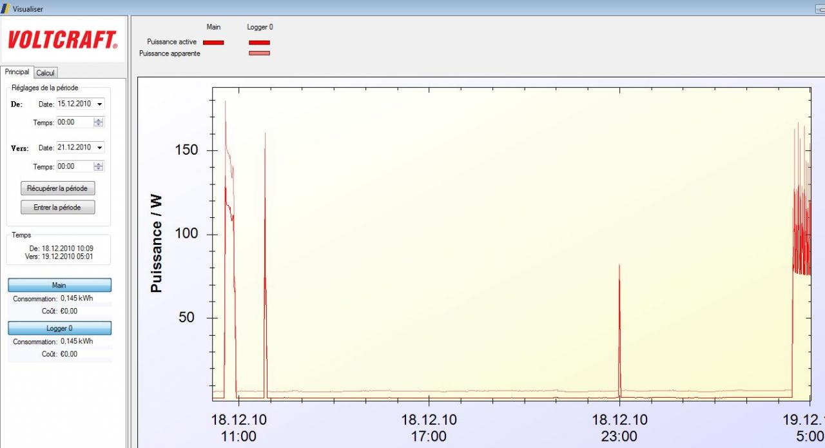Click the date text 15.12.2010
Image resolution: width=825 pixels, height=448 pixels.
74,103
